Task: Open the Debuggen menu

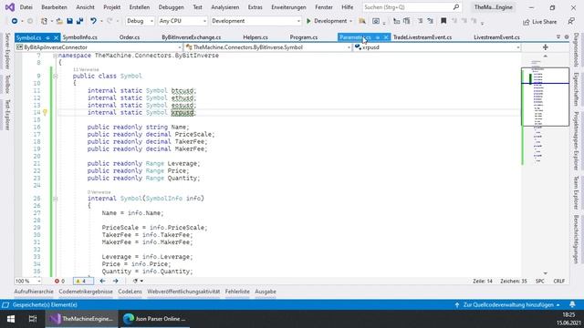Action: pyautogui.click(x=171, y=7)
